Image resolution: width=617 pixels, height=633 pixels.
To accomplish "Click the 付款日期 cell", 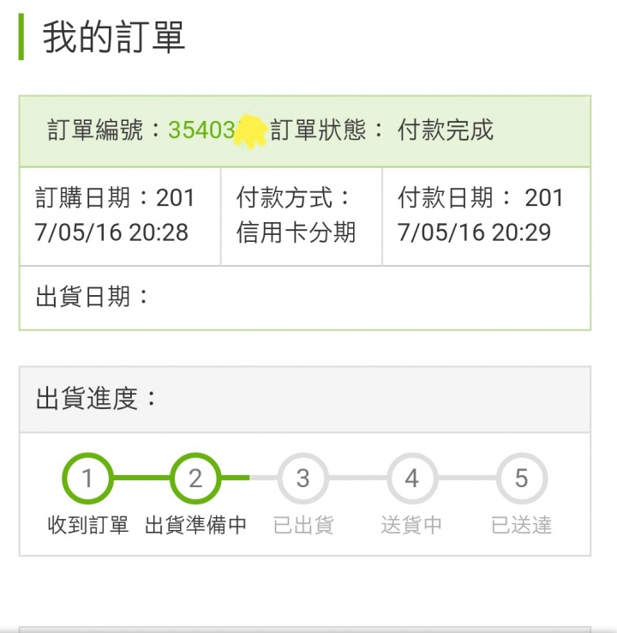I will pyautogui.click(x=486, y=216).
